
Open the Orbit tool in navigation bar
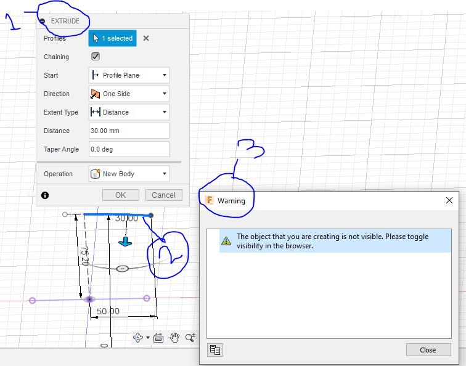point(138,338)
